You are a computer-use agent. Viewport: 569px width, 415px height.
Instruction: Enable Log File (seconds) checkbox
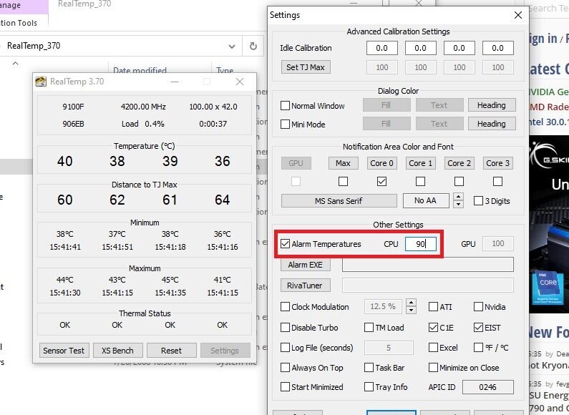click(x=286, y=348)
